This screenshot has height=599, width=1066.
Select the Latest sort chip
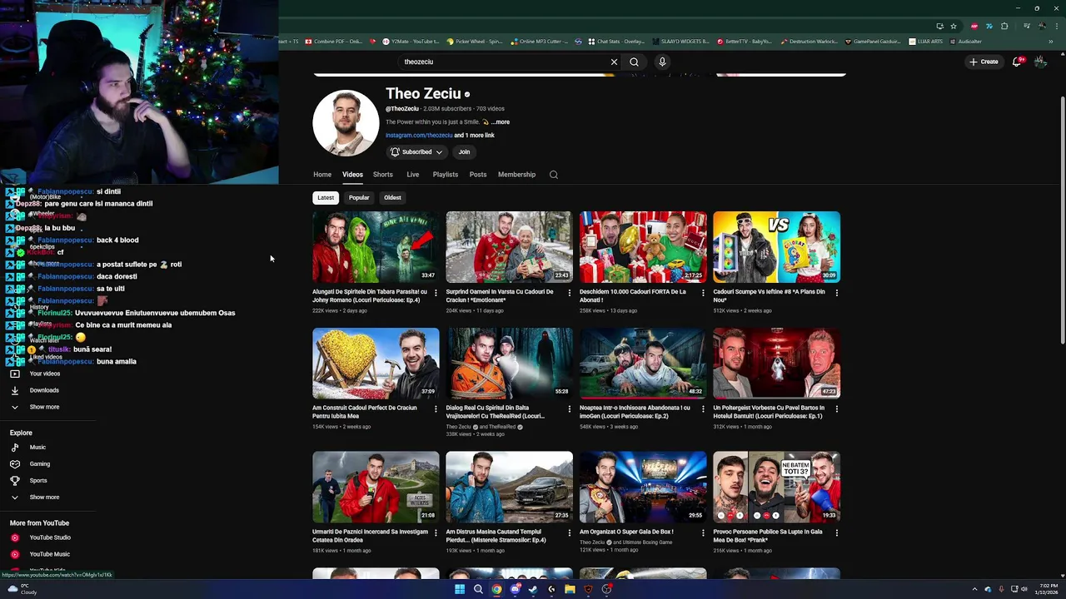326,198
